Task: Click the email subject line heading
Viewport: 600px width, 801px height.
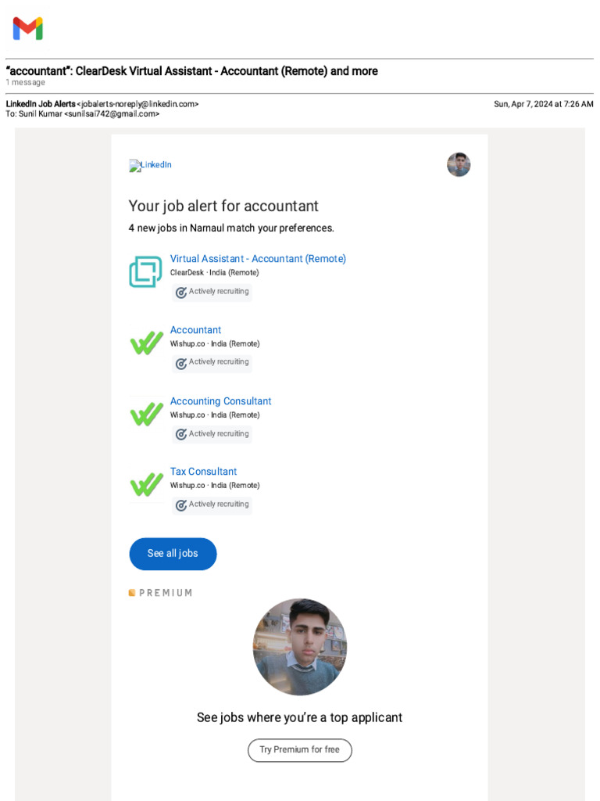Action: [x=192, y=71]
